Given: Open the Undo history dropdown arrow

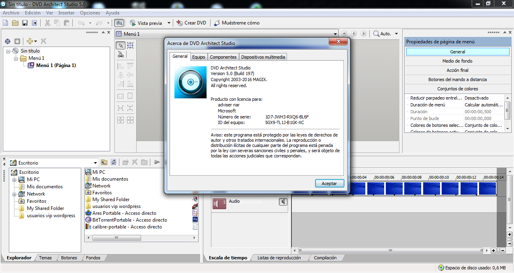Looking at the screenshot, I should (90, 23).
